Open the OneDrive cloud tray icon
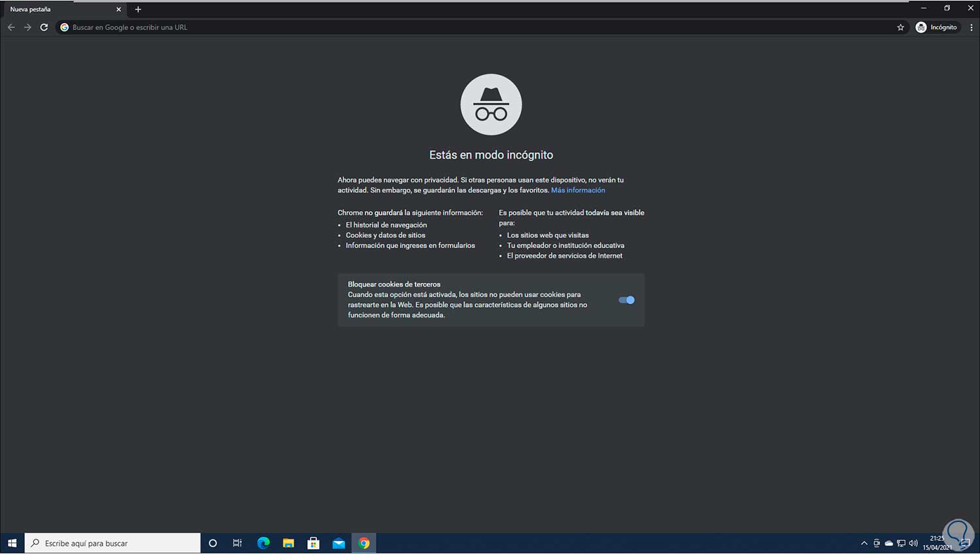 click(x=889, y=543)
